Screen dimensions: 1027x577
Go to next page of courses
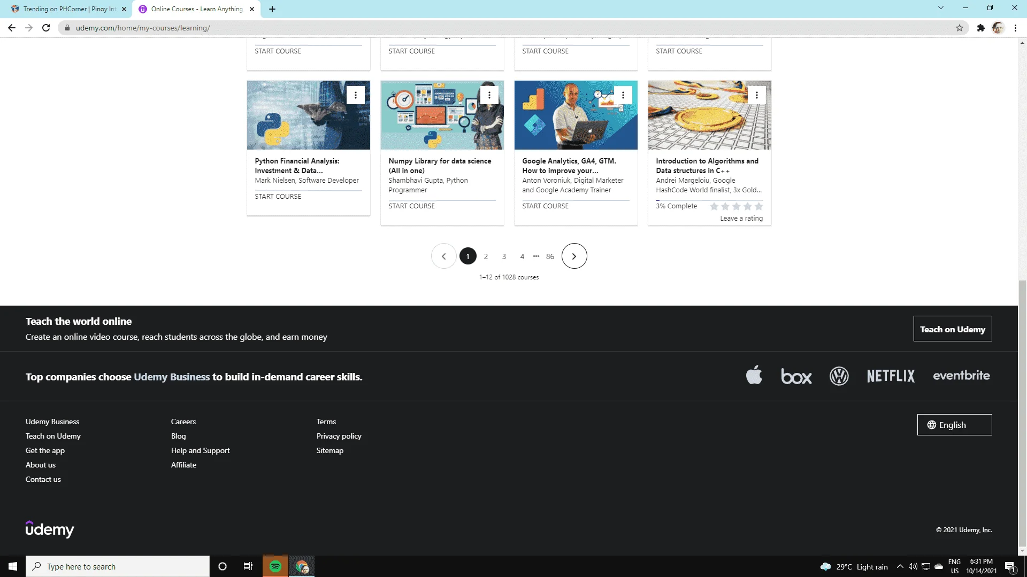coord(574,256)
